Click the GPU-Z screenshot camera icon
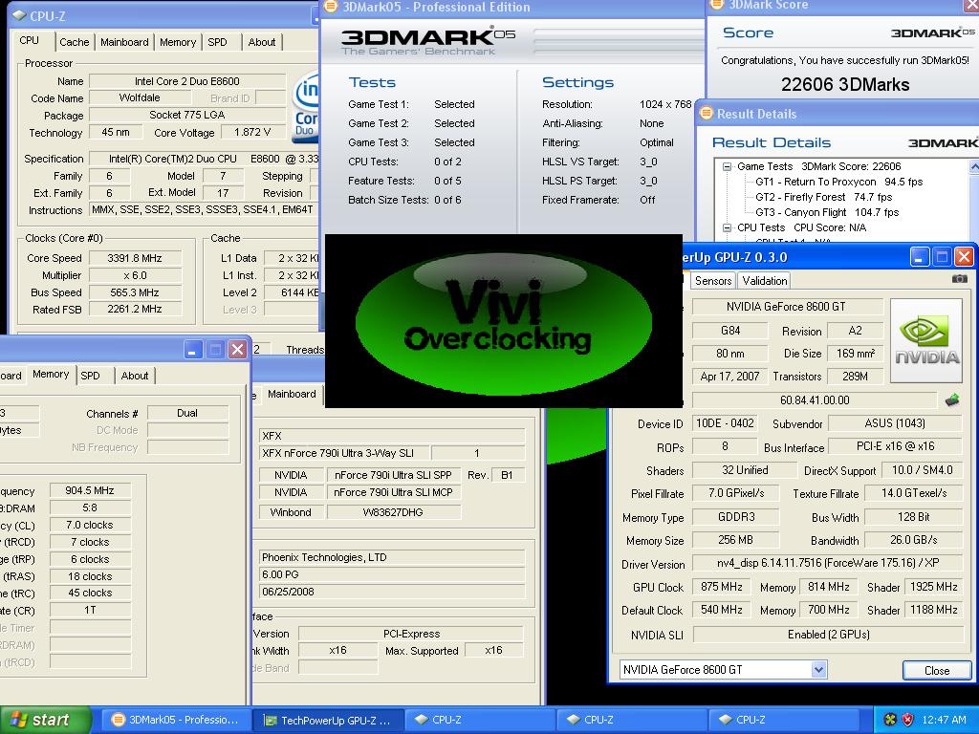 (959, 278)
